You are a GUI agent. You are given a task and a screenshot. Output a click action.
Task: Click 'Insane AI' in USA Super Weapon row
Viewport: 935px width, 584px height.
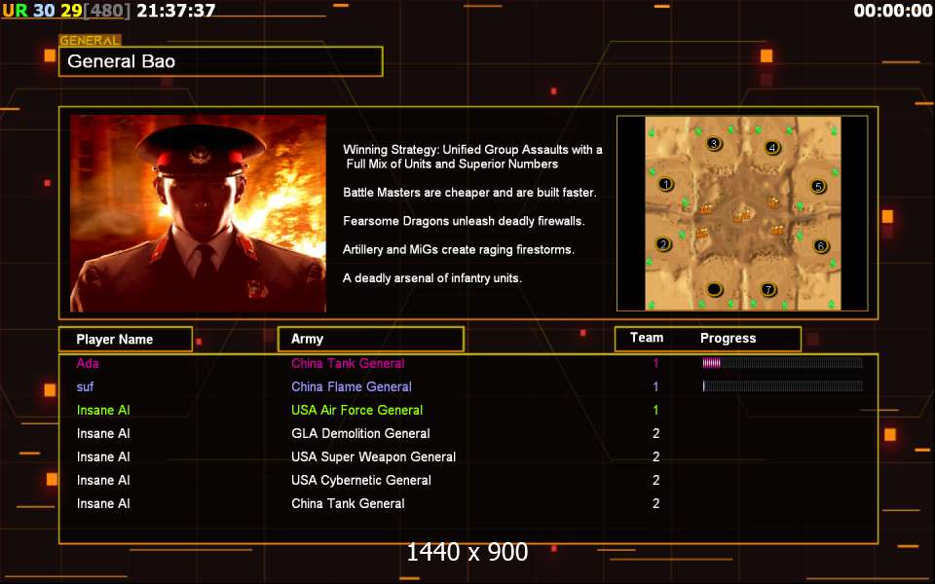coord(103,456)
